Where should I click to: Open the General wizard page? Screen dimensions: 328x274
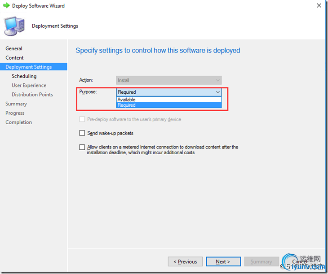pos(14,48)
